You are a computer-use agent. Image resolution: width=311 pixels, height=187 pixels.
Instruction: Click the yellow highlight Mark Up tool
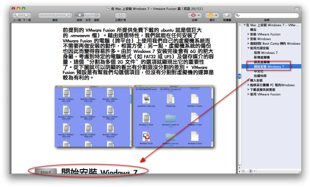coord(210,15)
